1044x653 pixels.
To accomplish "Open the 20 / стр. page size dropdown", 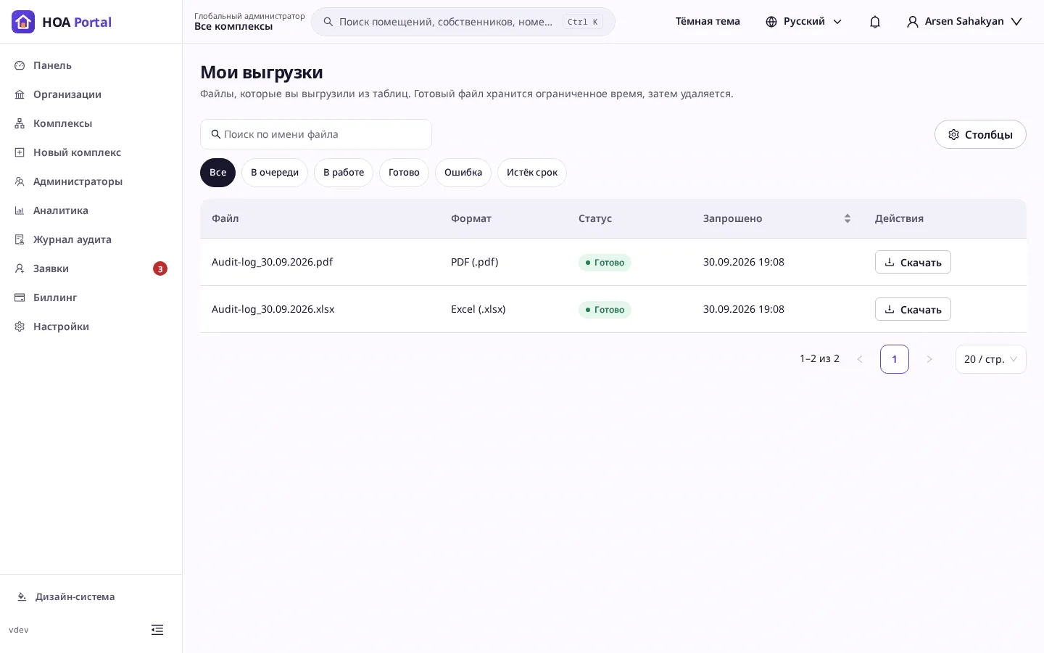I will coord(990,359).
